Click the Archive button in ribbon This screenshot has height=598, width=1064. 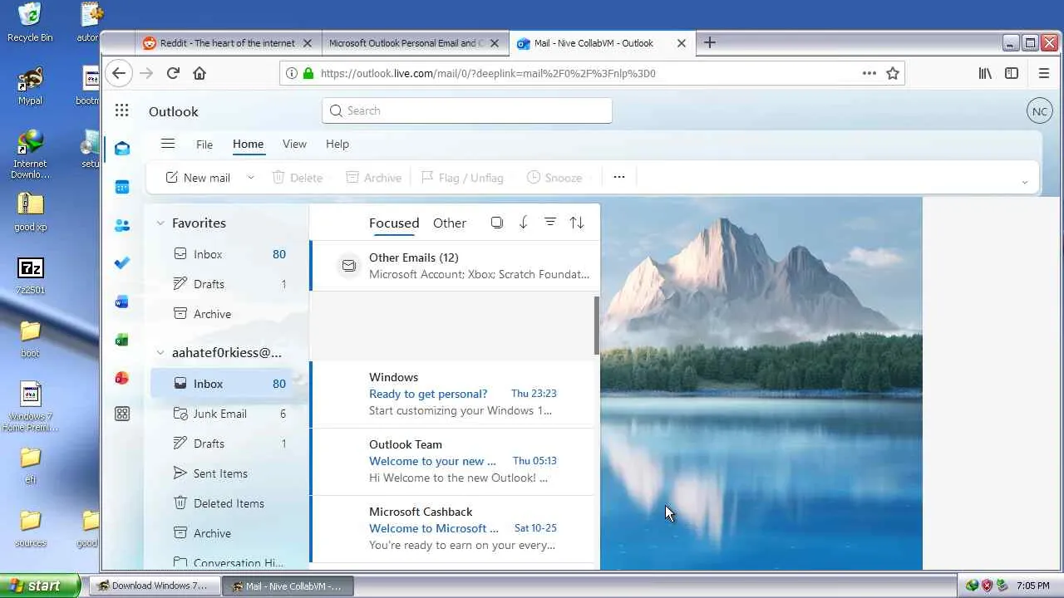pyautogui.click(x=373, y=178)
